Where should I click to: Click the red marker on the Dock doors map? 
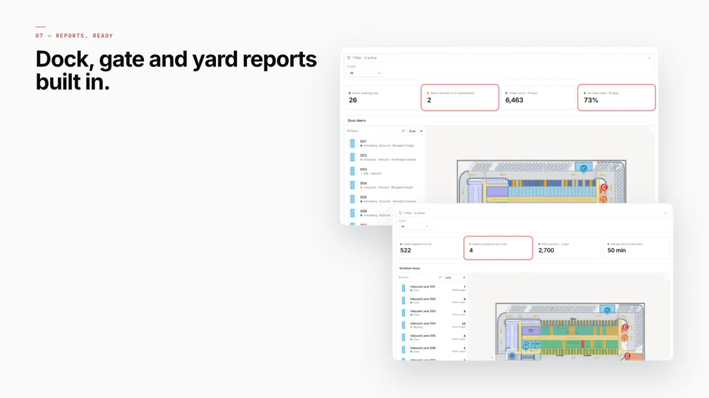tap(603, 188)
